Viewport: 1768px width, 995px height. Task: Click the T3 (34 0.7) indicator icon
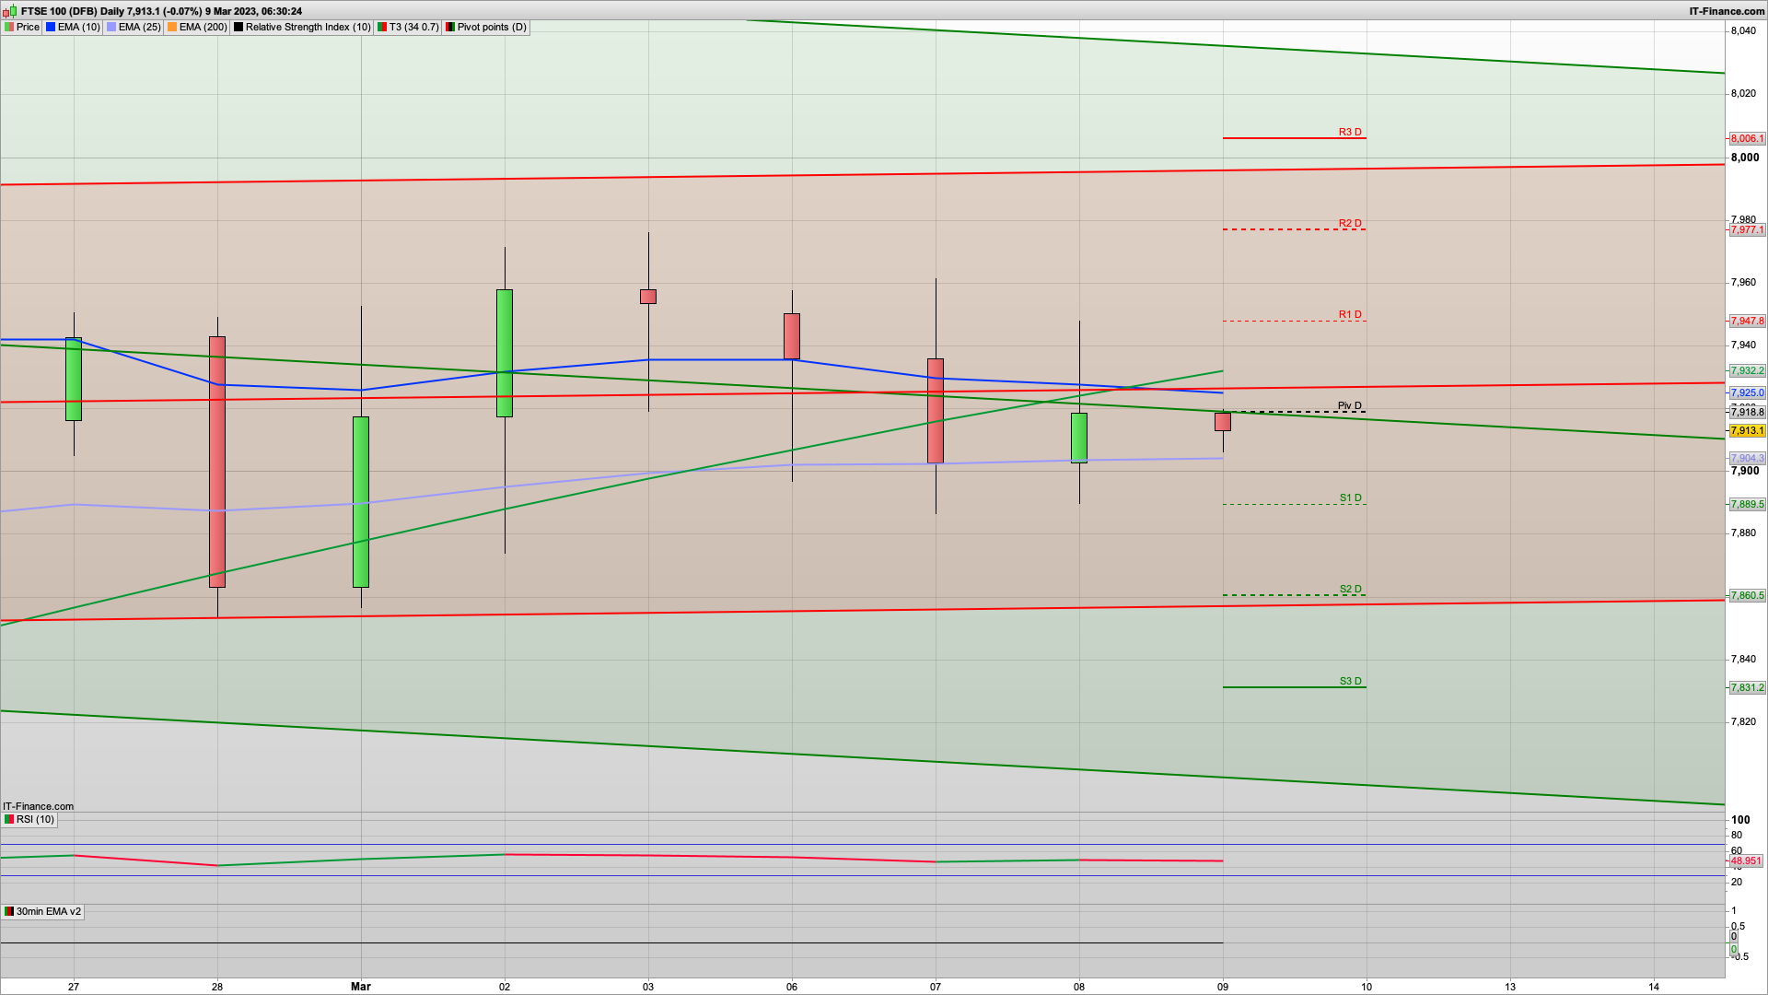click(382, 27)
